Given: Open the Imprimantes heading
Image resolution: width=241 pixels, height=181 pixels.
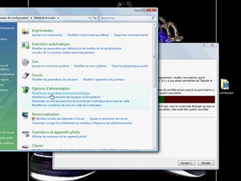Looking at the screenshot, I should pyautogui.click(x=42, y=30).
